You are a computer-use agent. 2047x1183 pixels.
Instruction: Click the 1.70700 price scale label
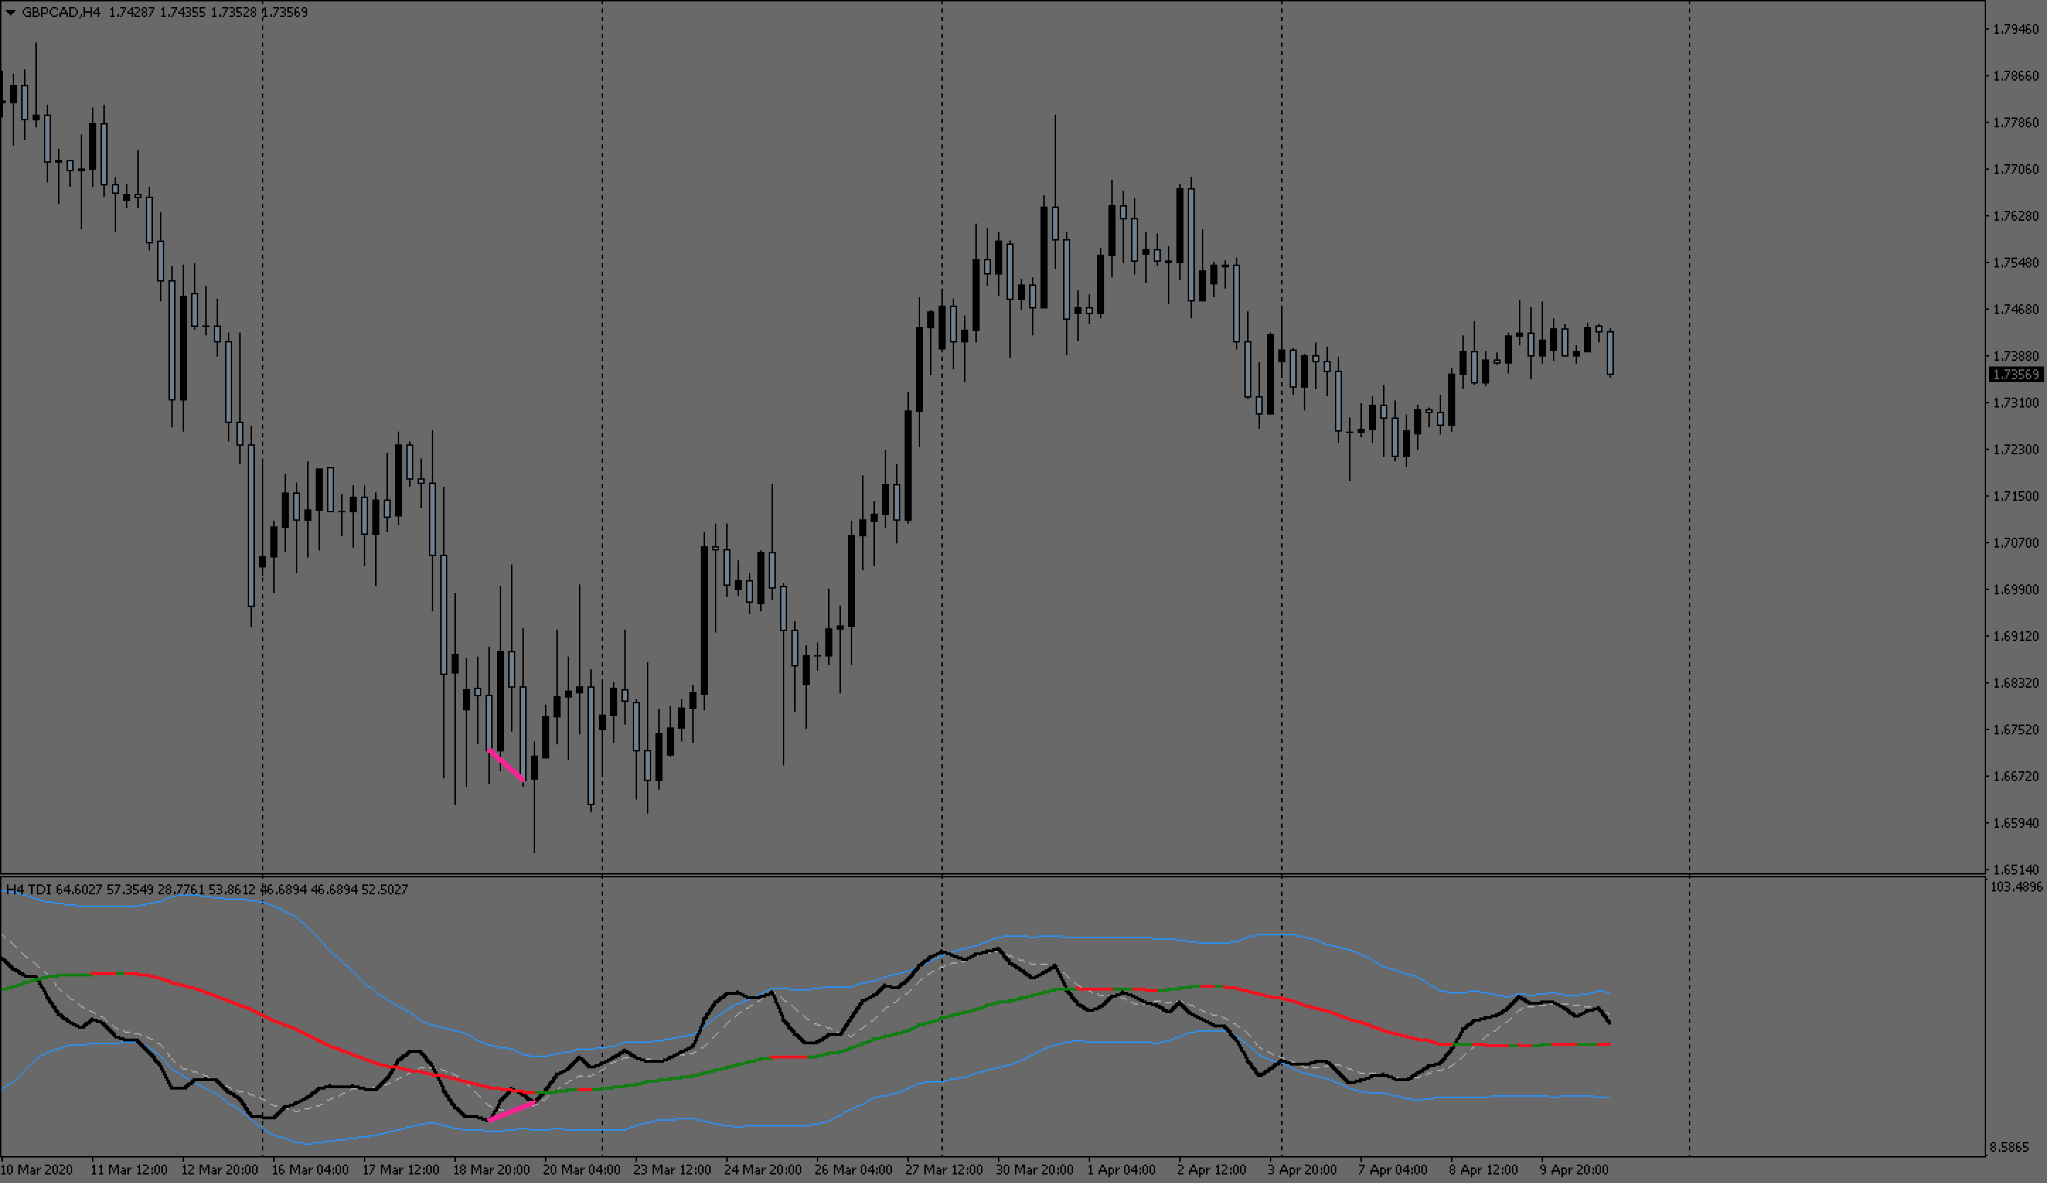[x=2015, y=543]
